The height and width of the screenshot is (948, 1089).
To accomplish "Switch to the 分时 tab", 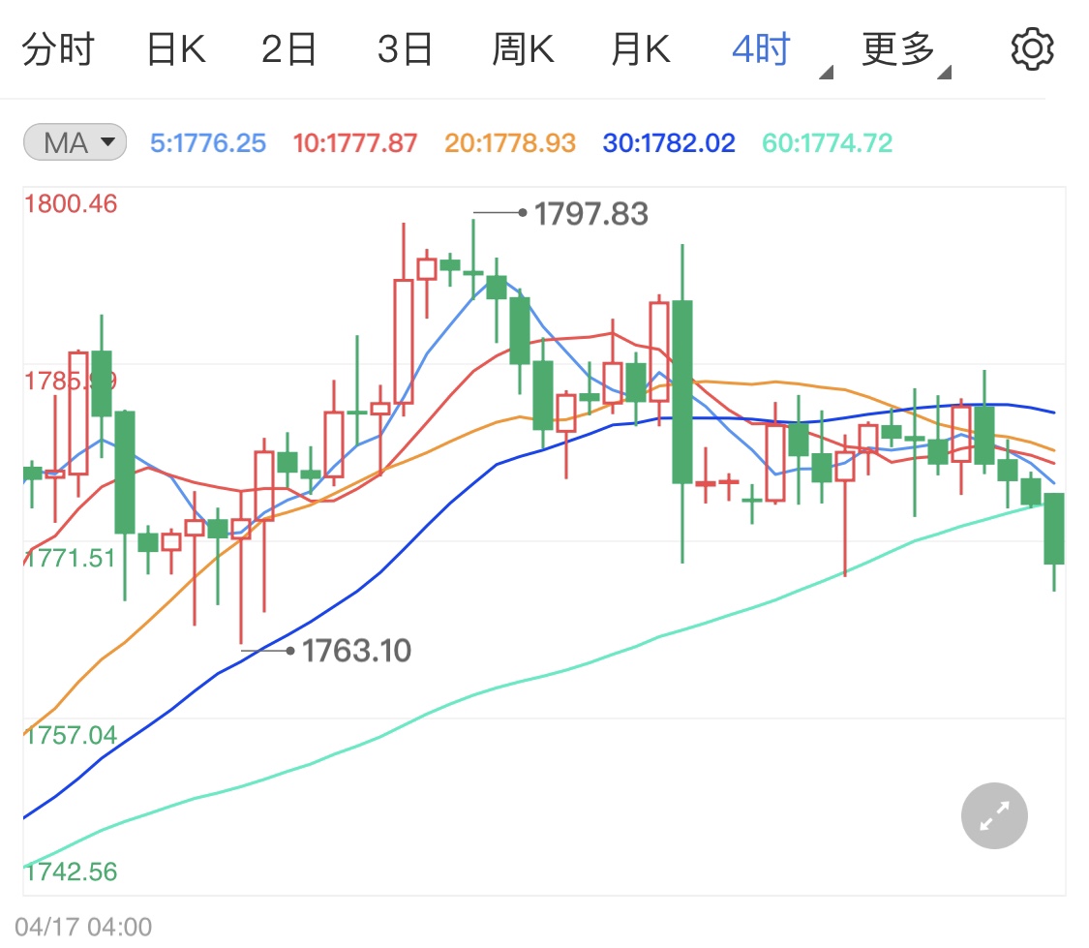I will coord(58,49).
